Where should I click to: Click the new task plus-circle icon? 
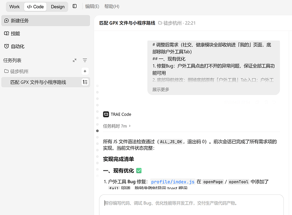(x=6, y=21)
